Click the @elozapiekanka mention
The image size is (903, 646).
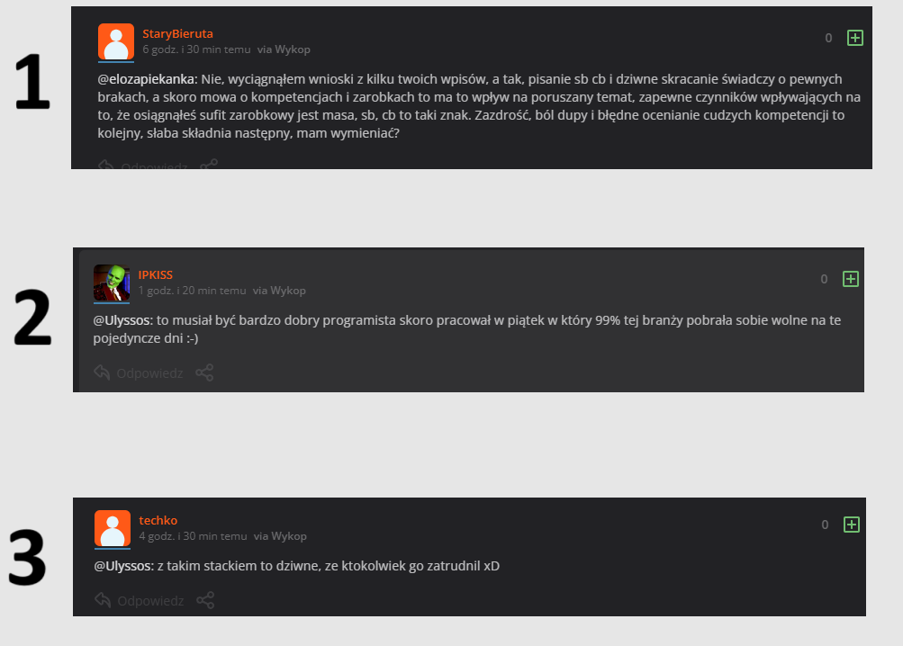point(146,79)
